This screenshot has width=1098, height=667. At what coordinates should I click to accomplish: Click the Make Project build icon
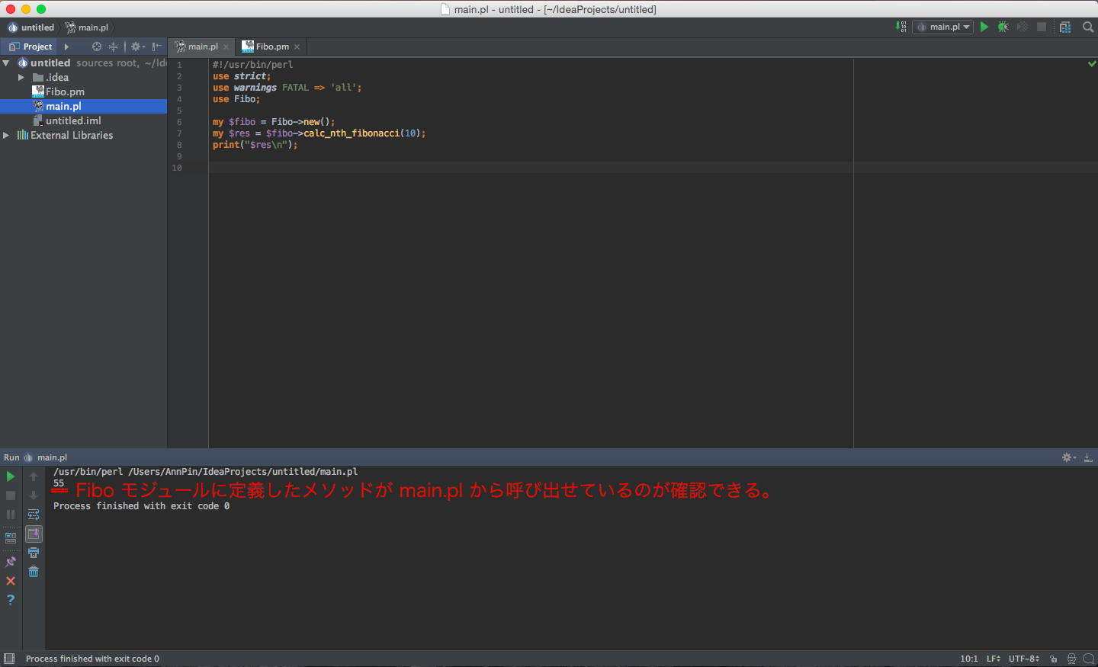pyautogui.click(x=901, y=27)
